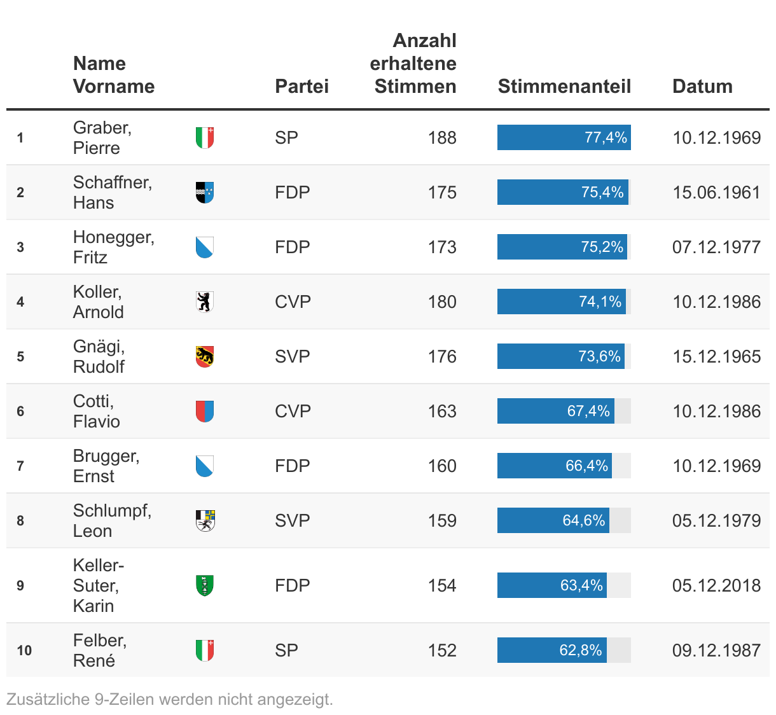The width and height of the screenshot is (776, 715).
Task: Sort by the Partei column header
Action: point(301,87)
